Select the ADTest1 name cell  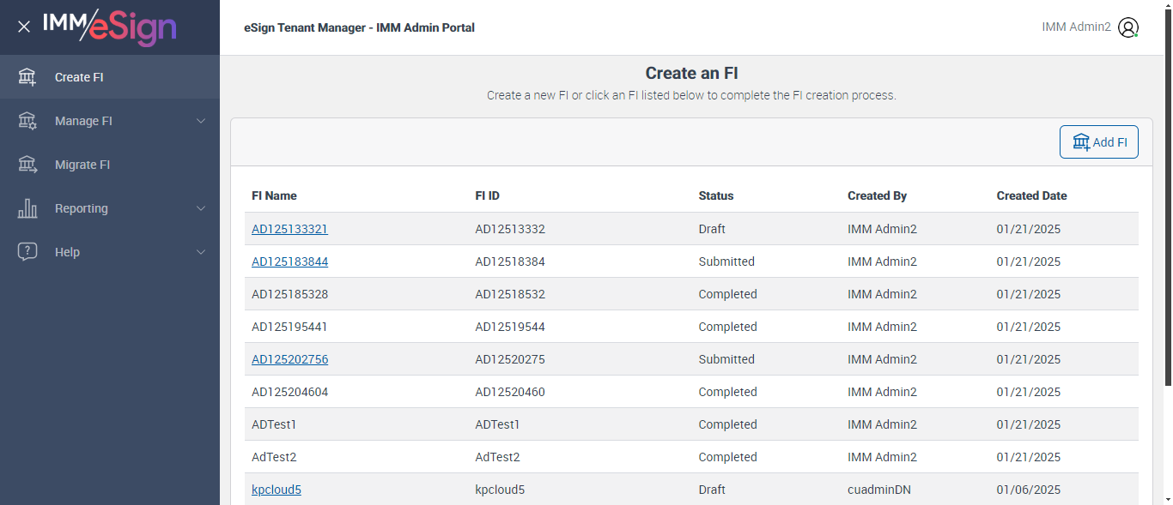point(274,424)
